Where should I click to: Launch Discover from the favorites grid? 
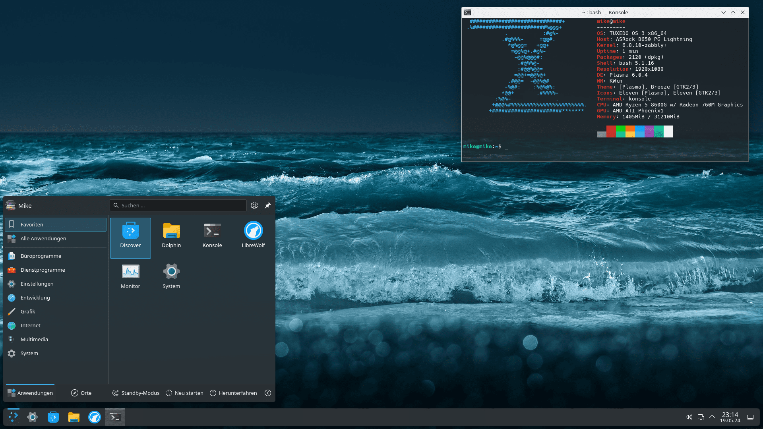pos(130,238)
